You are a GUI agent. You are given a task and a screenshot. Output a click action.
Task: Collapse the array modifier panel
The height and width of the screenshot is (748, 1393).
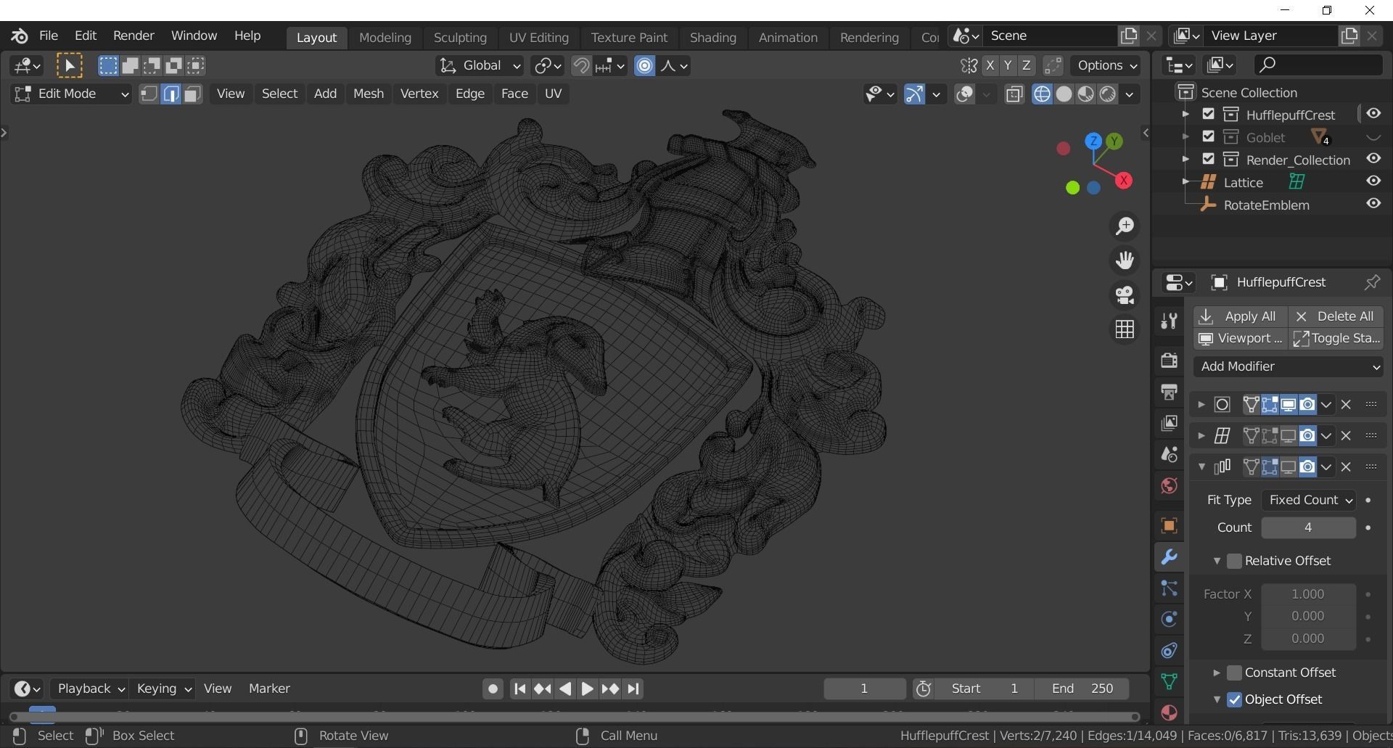pyautogui.click(x=1201, y=467)
